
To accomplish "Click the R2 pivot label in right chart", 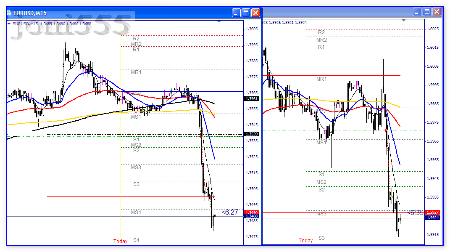I will tap(321, 32).
